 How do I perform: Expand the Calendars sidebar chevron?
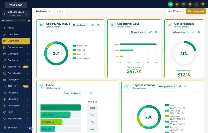[28, 54]
